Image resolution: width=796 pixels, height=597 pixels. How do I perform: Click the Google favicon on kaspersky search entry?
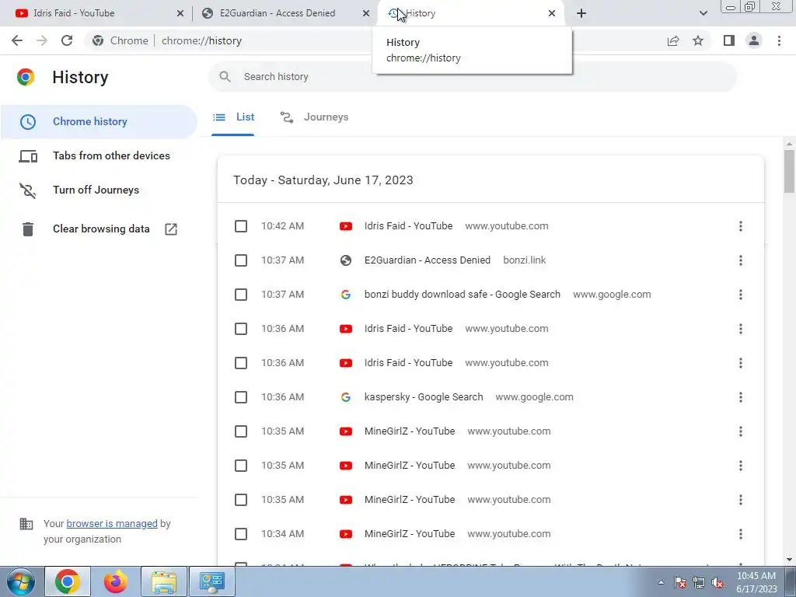click(x=346, y=397)
